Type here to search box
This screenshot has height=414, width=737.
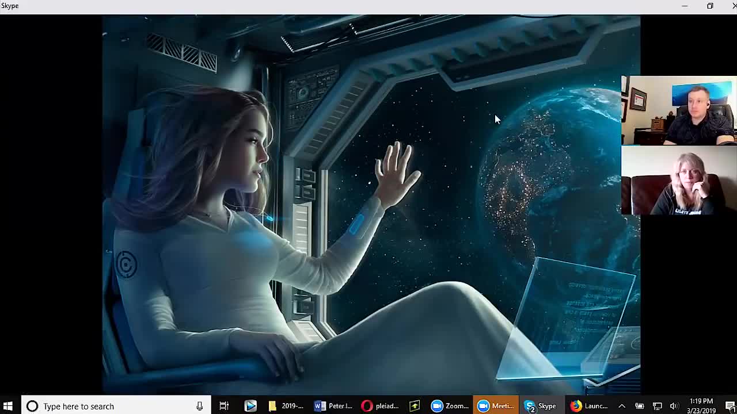pyautogui.click(x=116, y=406)
